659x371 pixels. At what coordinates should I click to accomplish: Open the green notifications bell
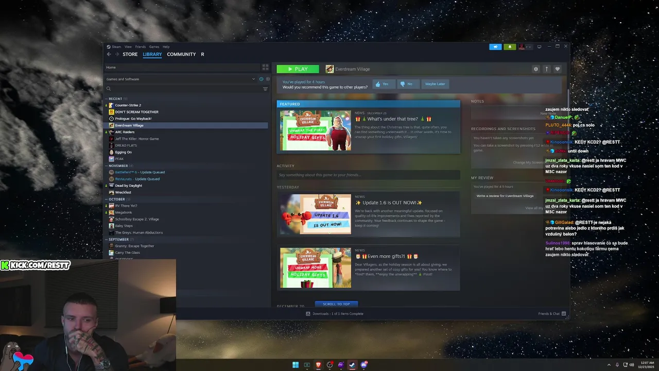point(510,46)
